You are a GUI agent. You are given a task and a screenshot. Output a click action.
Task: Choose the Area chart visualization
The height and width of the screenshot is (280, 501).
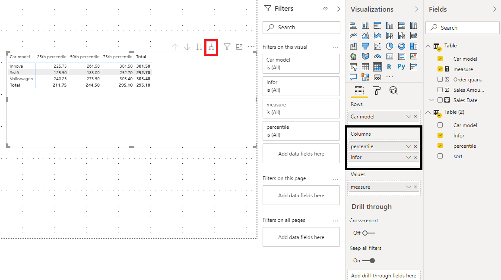point(365,36)
